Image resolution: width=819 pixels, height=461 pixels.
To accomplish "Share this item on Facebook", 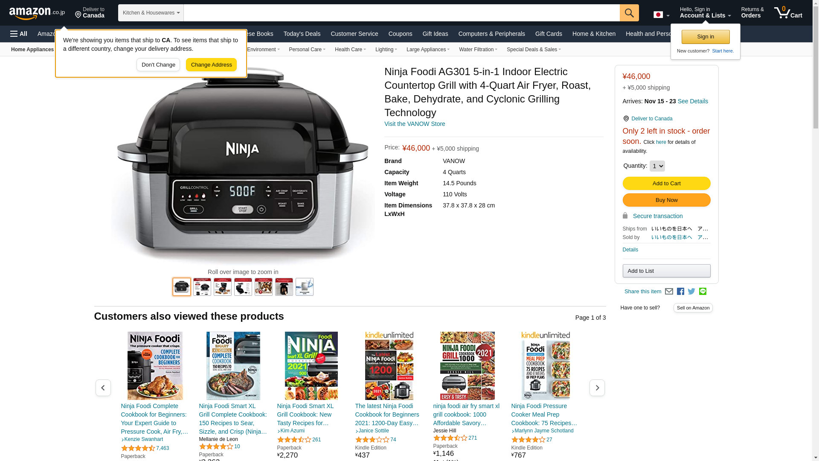I will pos(680,292).
